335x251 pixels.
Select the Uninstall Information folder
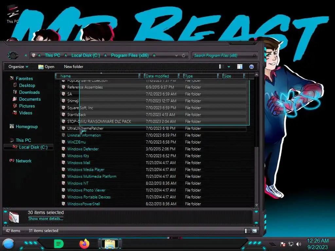[x=153, y=135]
